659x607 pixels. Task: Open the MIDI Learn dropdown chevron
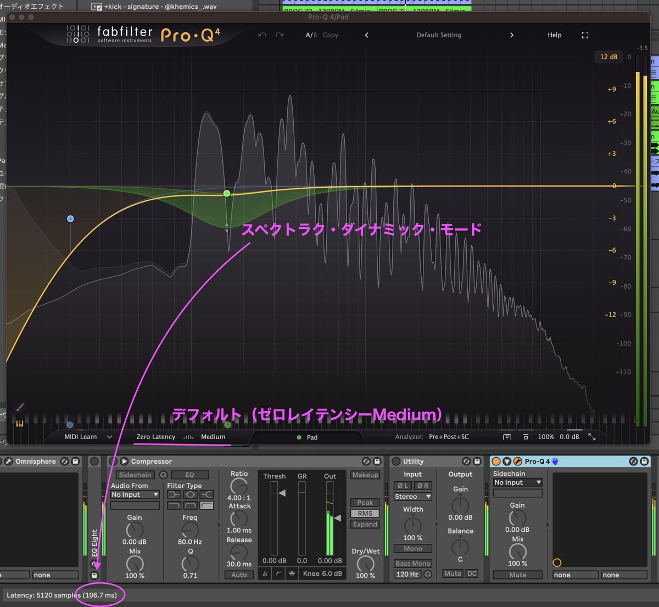tap(109, 437)
